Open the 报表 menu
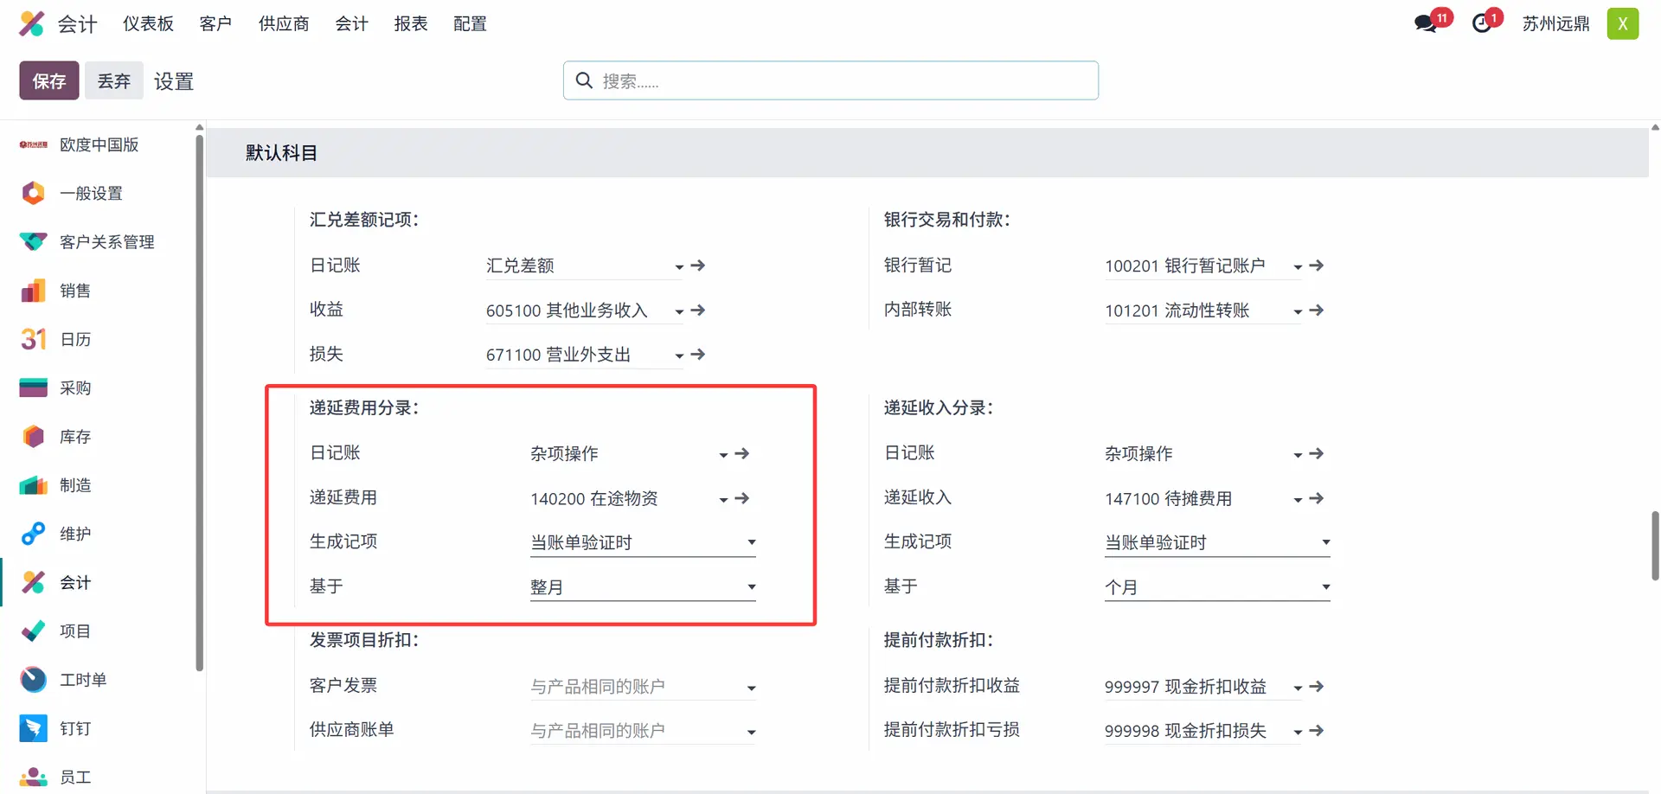Viewport: 1661px width, 794px height. (x=410, y=23)
